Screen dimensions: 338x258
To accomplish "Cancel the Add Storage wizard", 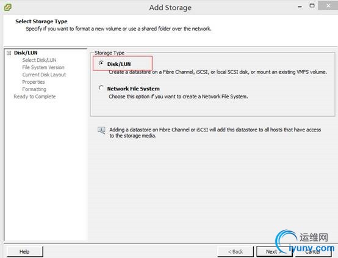I will tap(313, 251).
